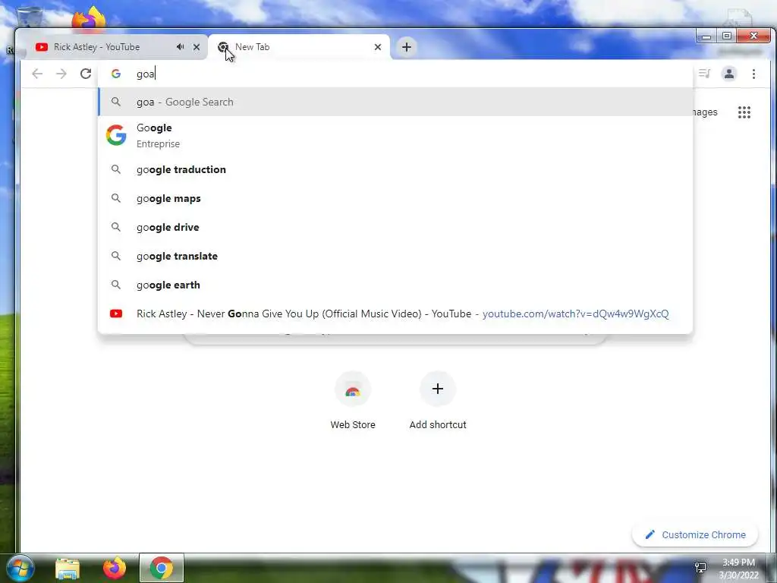The image size is (777, 583).
Task: Close the Rick Astley YouTube tab
Action: point(197,47)
